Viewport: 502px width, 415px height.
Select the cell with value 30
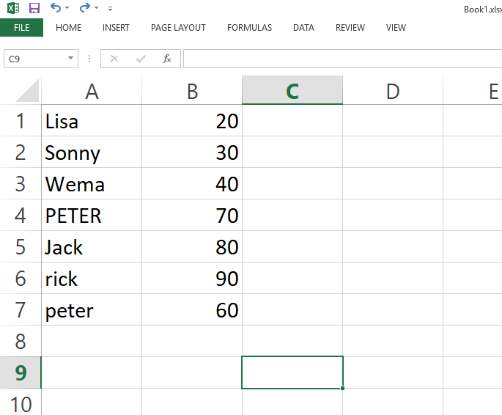[192, 152]
